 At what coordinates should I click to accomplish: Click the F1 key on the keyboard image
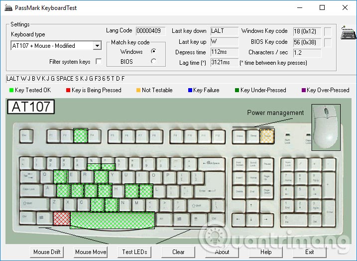(x=53, y=136)
